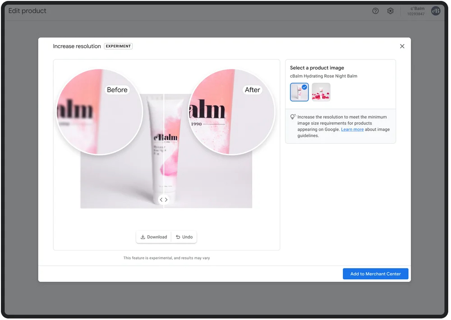
Task: Select the second rose petals thumbnail
Action: (x=321, y=92)
